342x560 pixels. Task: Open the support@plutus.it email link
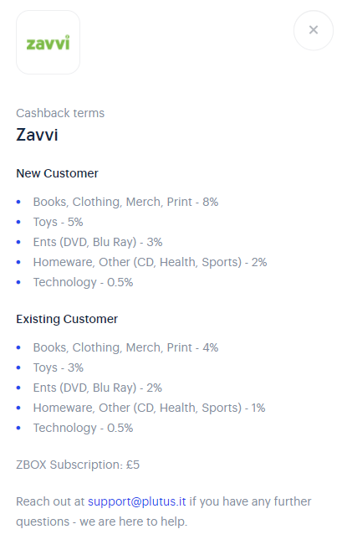point(137,501)
